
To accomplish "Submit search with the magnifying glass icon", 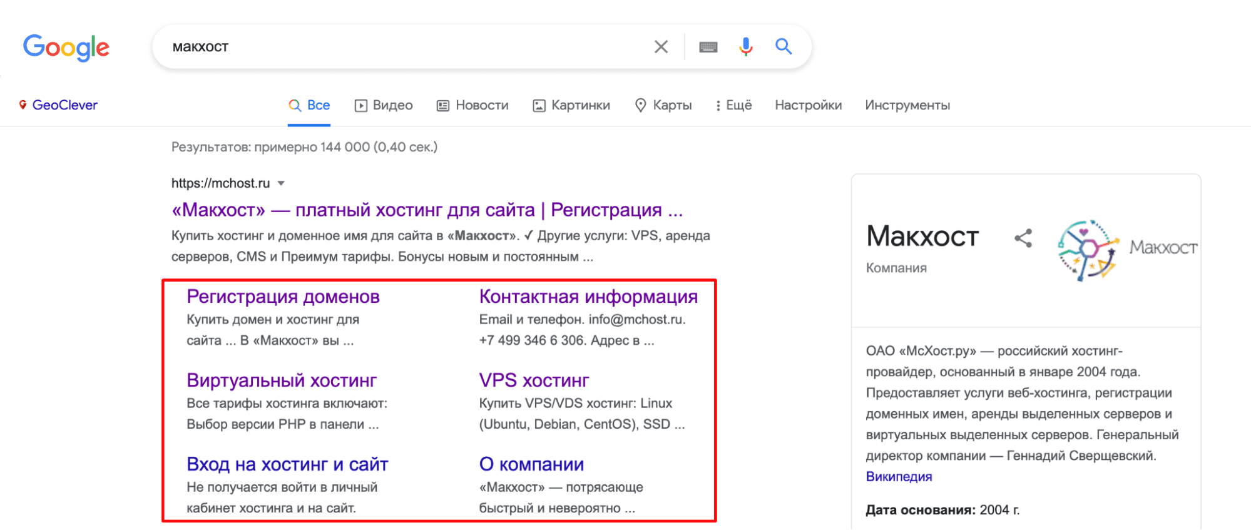I will [784, 46].
